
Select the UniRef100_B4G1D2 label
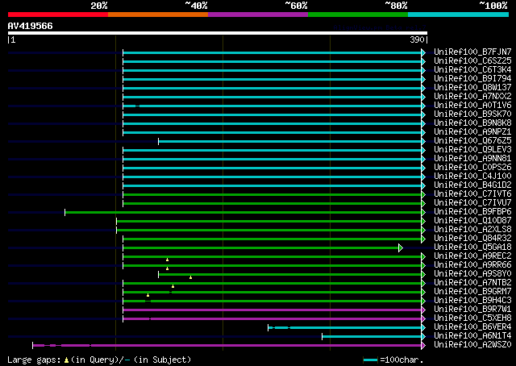pos(472,185)
